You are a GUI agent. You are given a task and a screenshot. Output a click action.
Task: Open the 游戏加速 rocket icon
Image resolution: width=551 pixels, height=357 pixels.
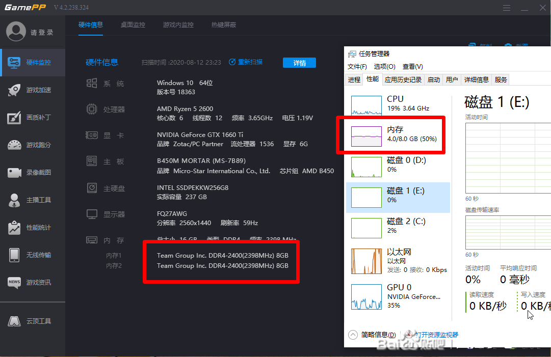click(x=14, y=90)
